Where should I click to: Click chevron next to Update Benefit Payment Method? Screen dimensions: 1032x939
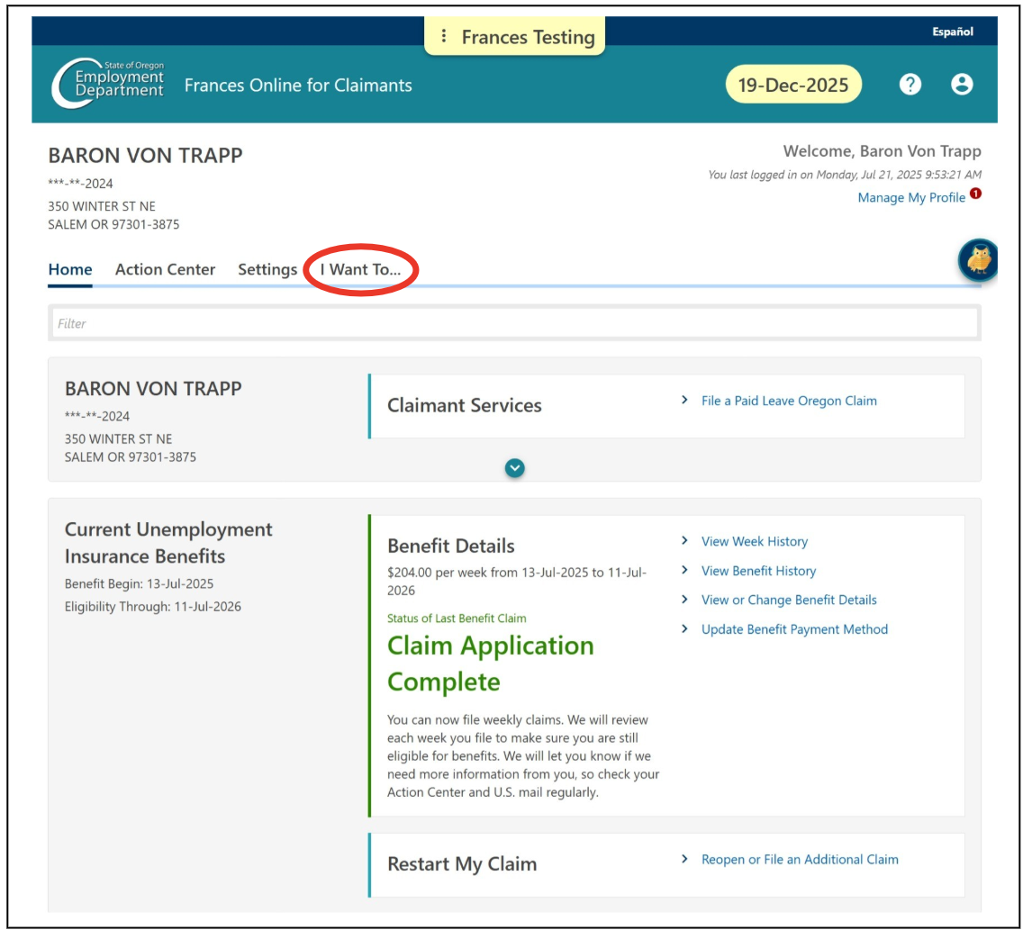tap(684, 629)
